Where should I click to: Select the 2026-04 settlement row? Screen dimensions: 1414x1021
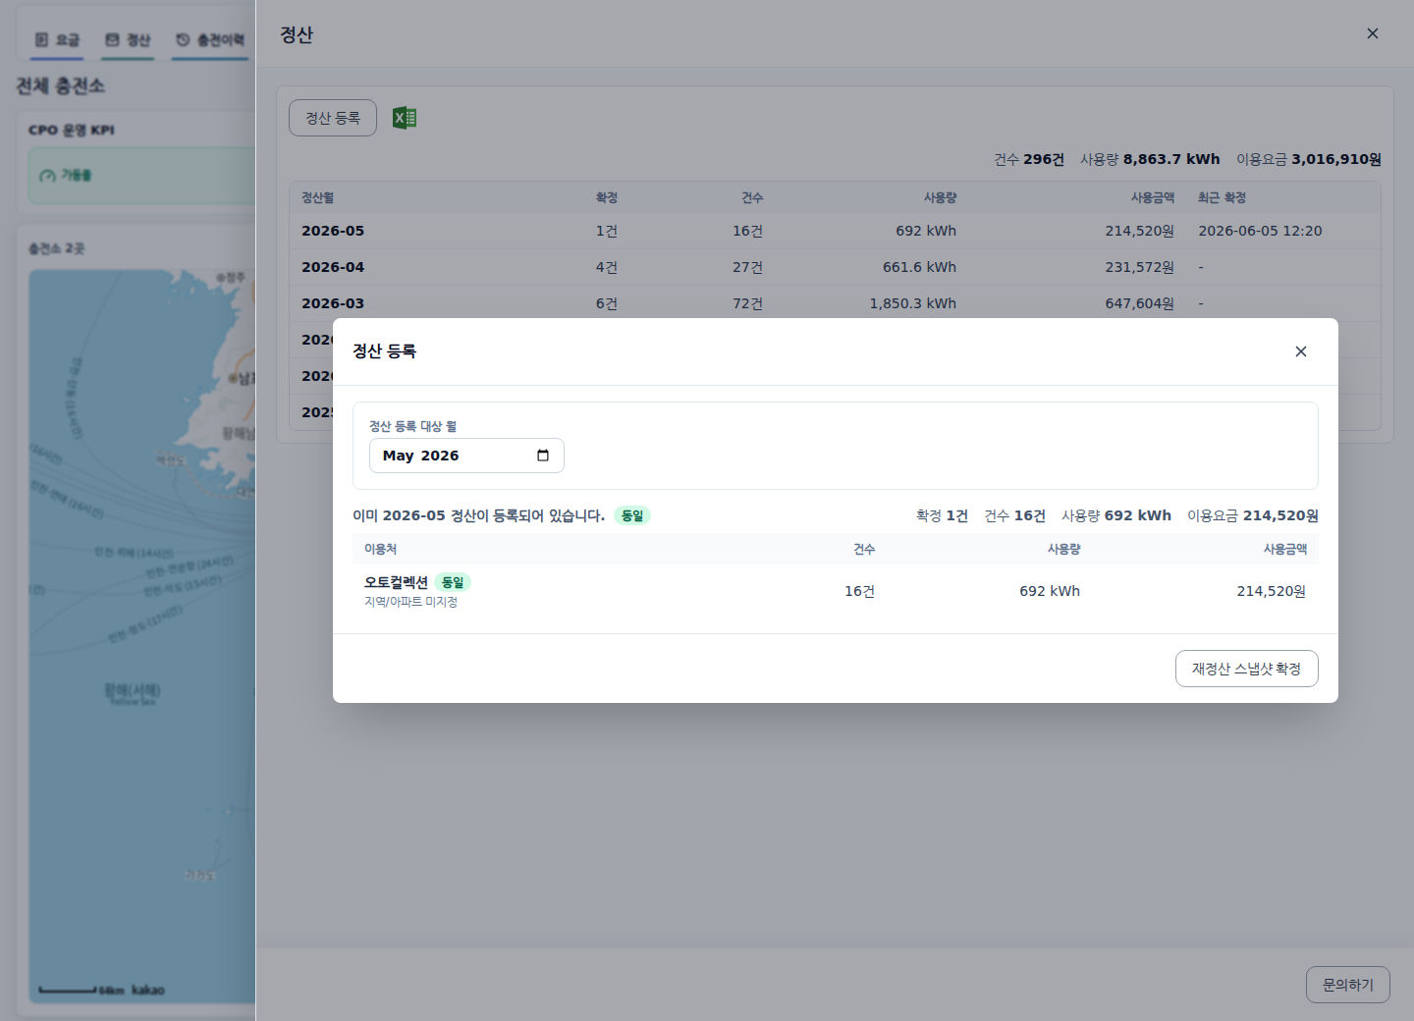pos(835,267)
